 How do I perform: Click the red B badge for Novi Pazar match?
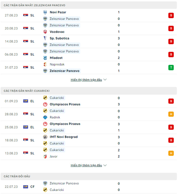click(170, 16)
